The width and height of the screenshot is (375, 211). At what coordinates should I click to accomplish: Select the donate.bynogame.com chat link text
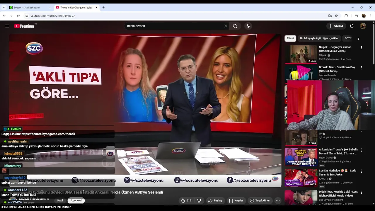point(48,134)
